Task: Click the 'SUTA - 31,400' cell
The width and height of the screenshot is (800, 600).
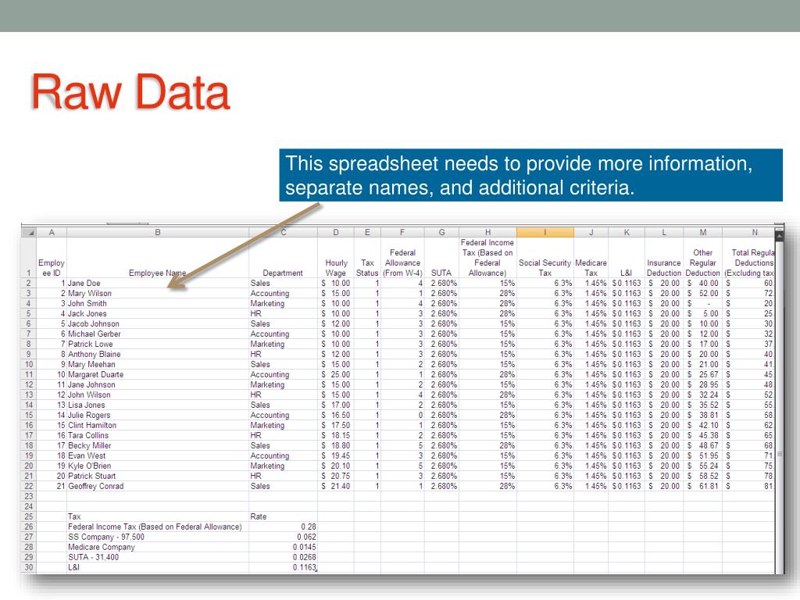Action: click(x=158, y=558)
